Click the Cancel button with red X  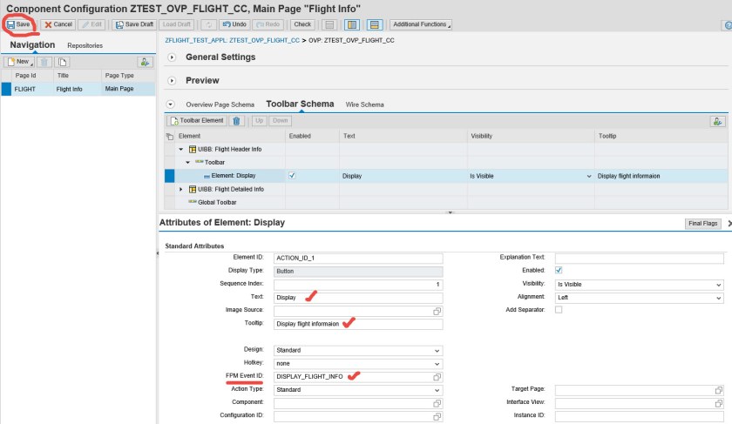(x=58, y=24)
